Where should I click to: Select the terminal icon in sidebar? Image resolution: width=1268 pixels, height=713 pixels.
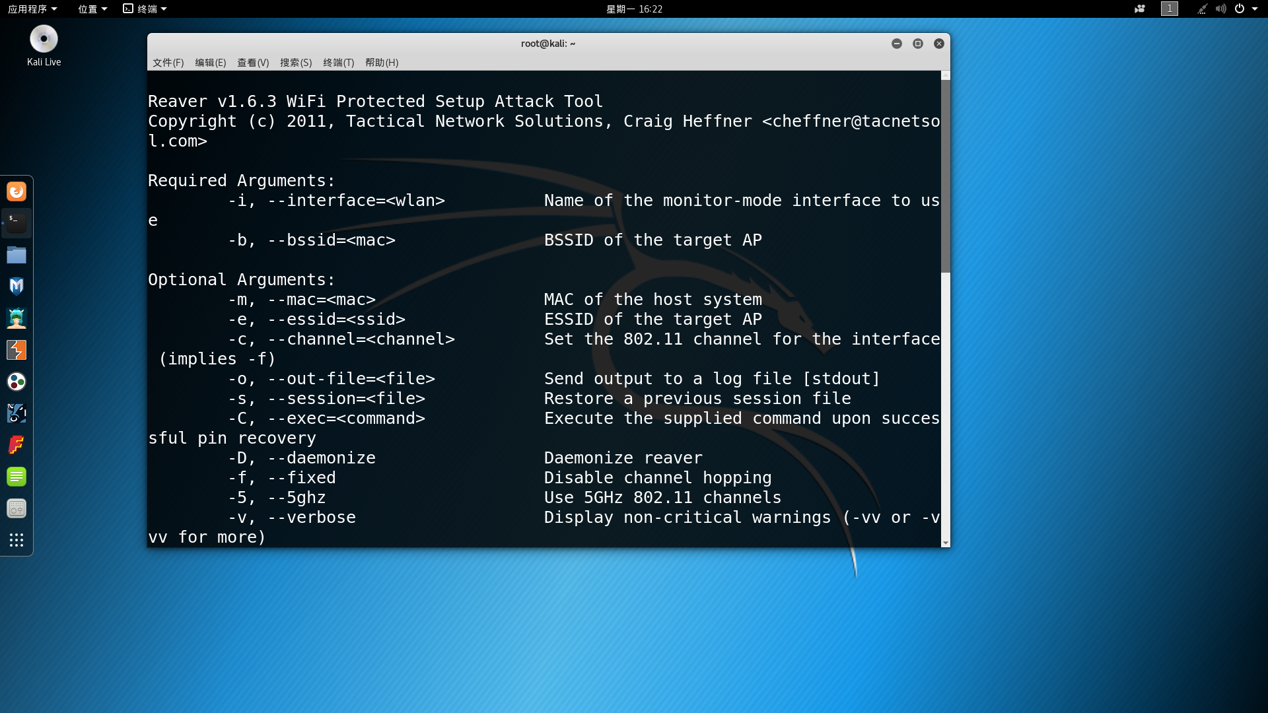tap(16, 223)
